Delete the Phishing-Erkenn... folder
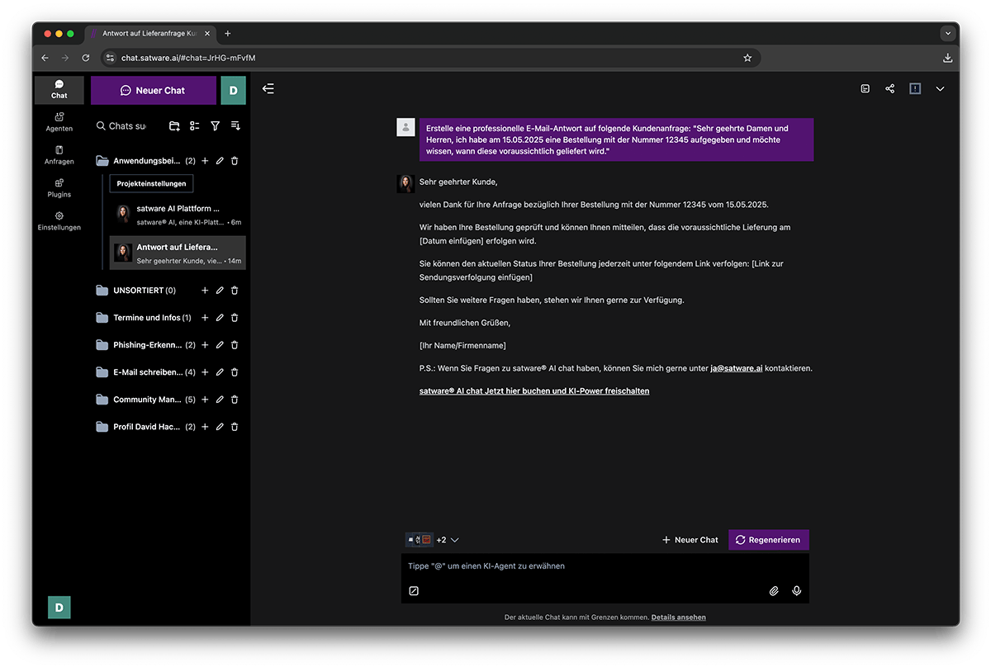 tap(235, 345)
